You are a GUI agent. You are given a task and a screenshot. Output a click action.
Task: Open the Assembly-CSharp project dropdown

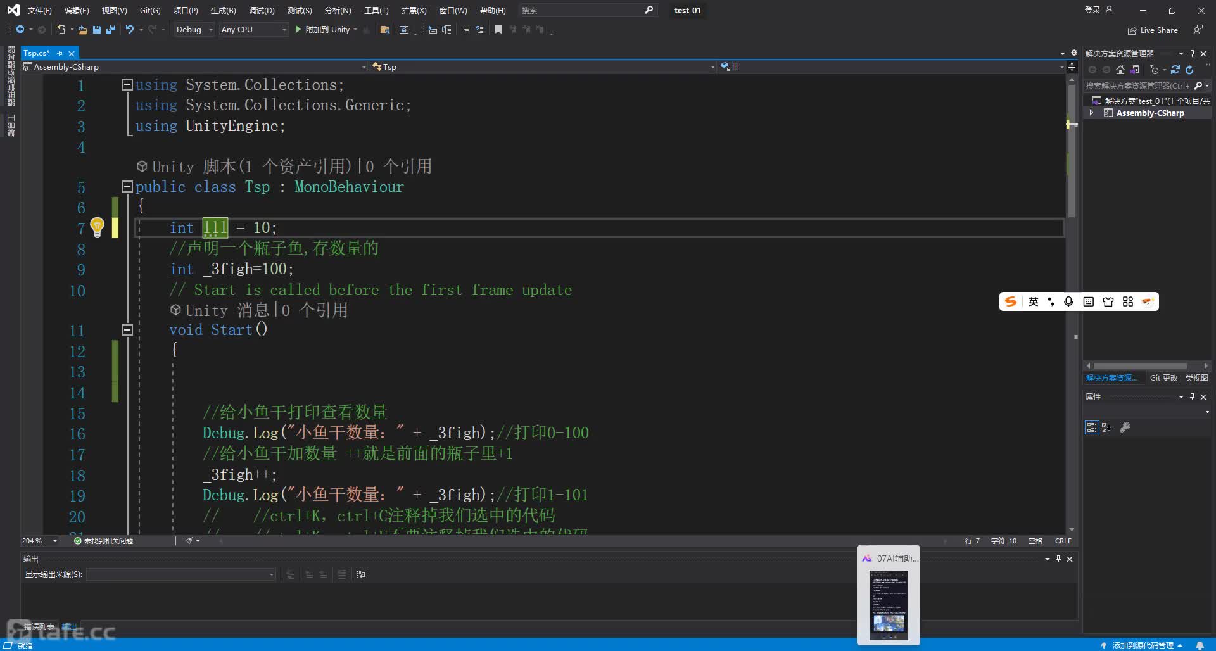[x=195, y=66]
